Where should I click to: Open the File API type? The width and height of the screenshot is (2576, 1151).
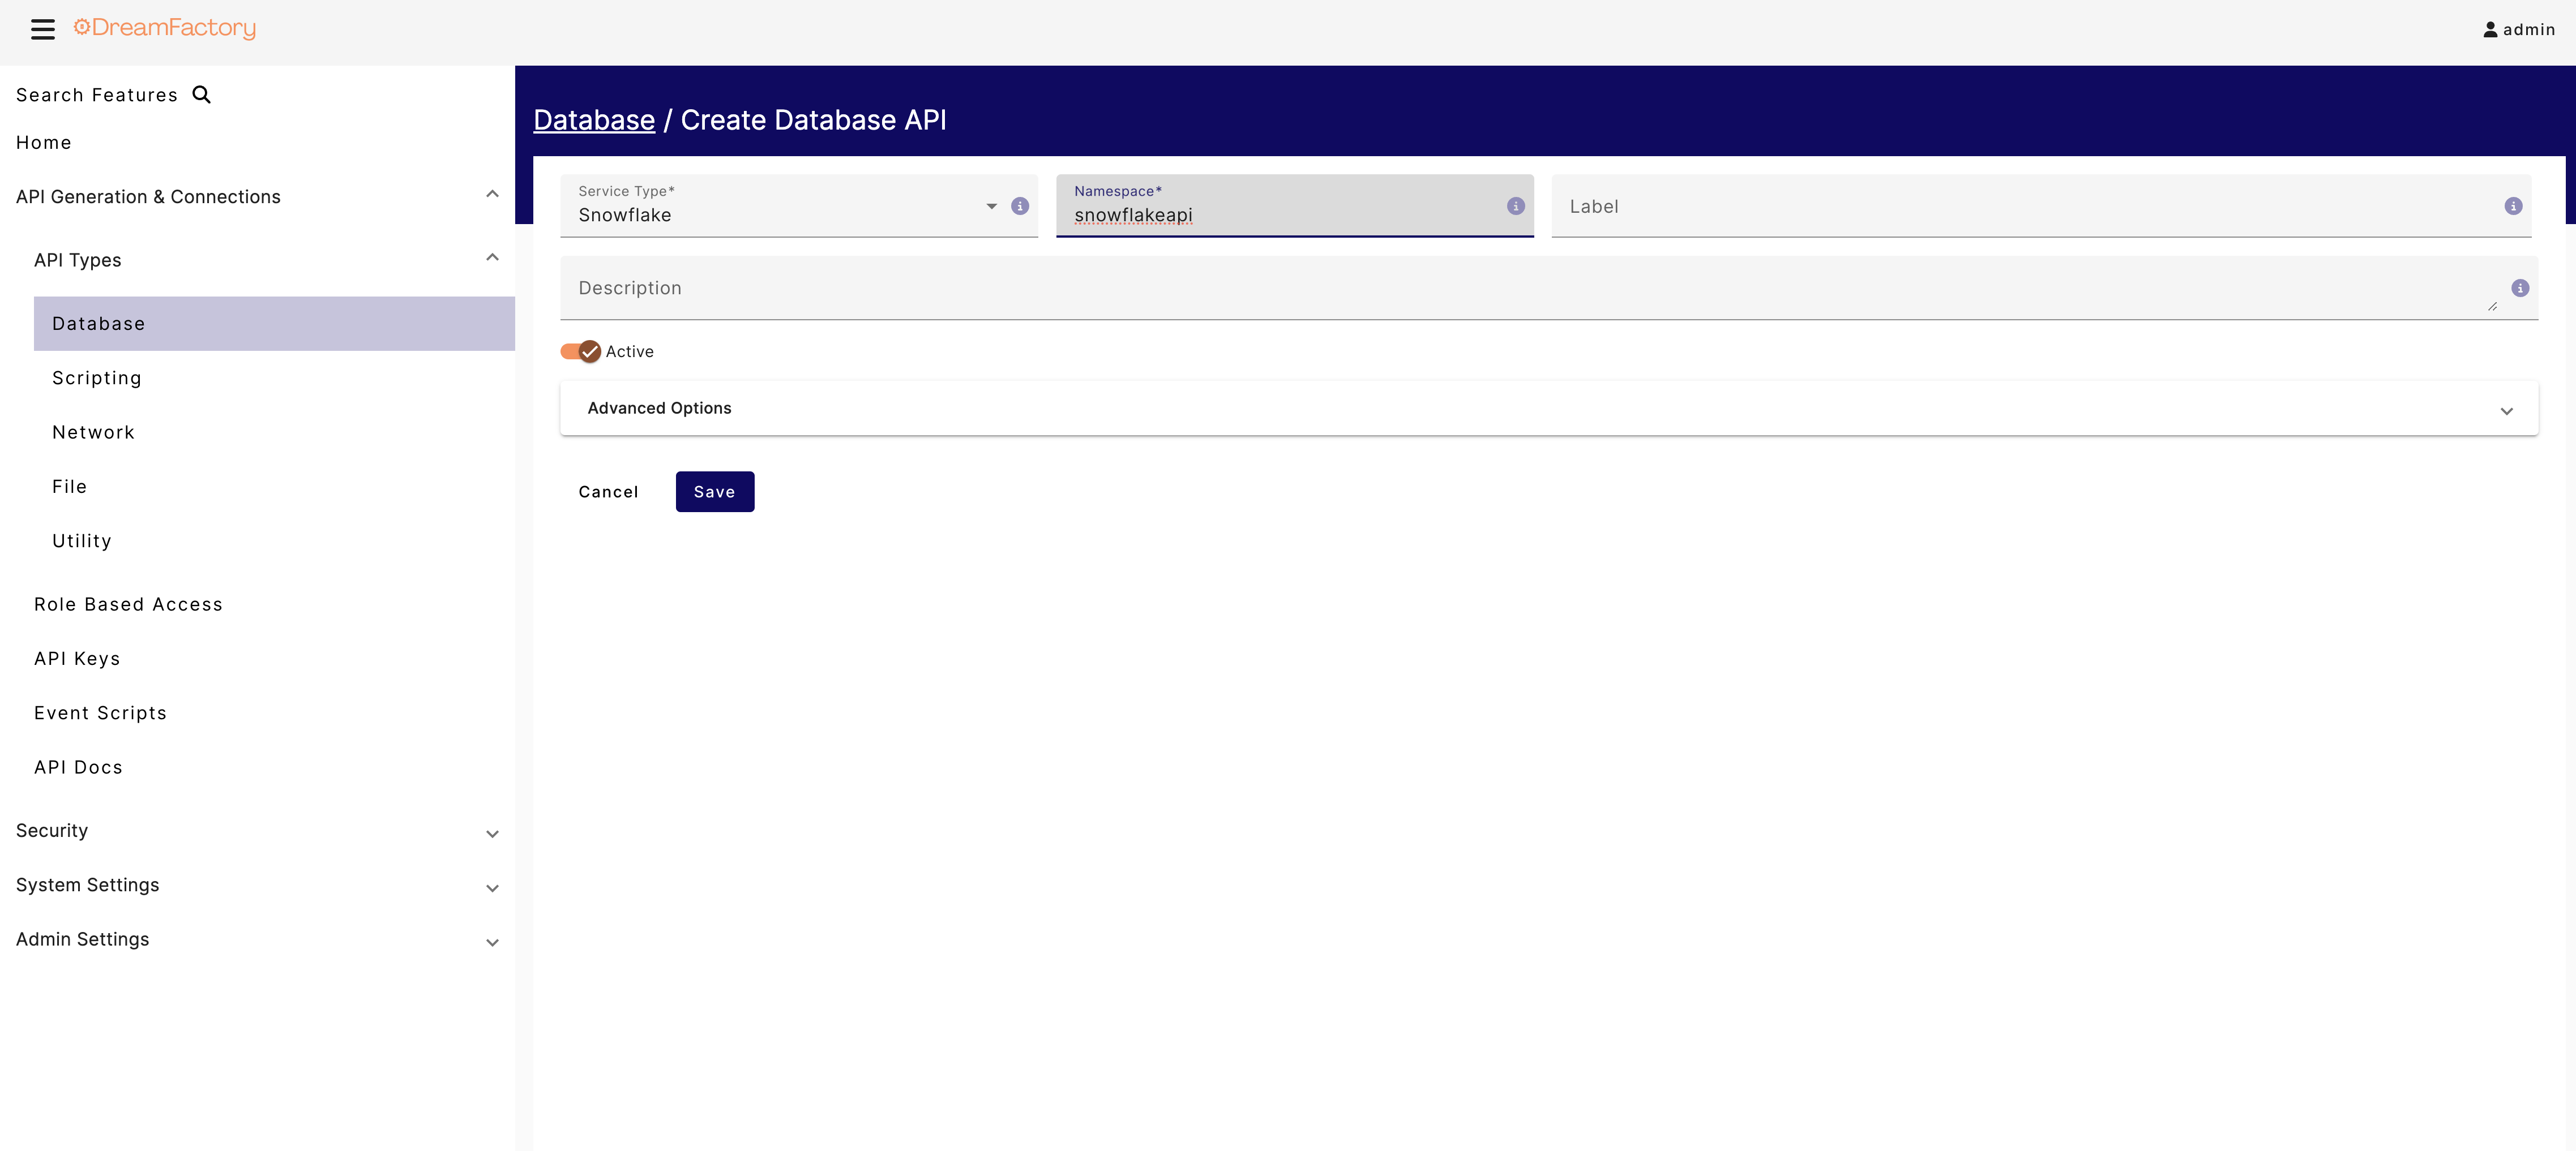tap(69, 487)
